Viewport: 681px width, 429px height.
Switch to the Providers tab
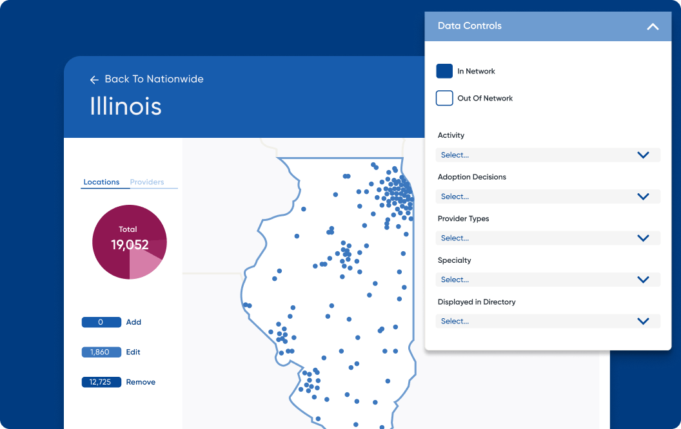tap(146, 182)
